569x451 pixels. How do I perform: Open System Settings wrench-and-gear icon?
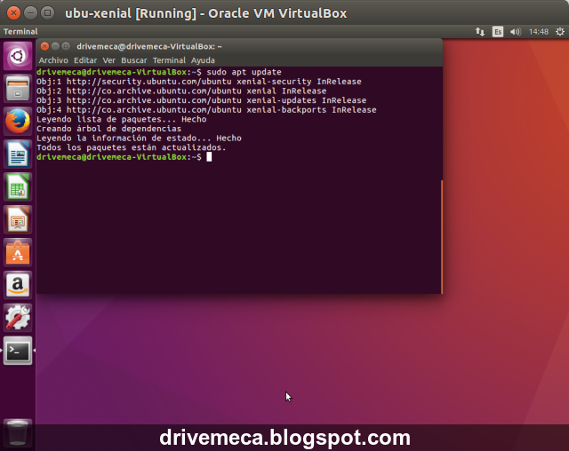pos(18,318)
